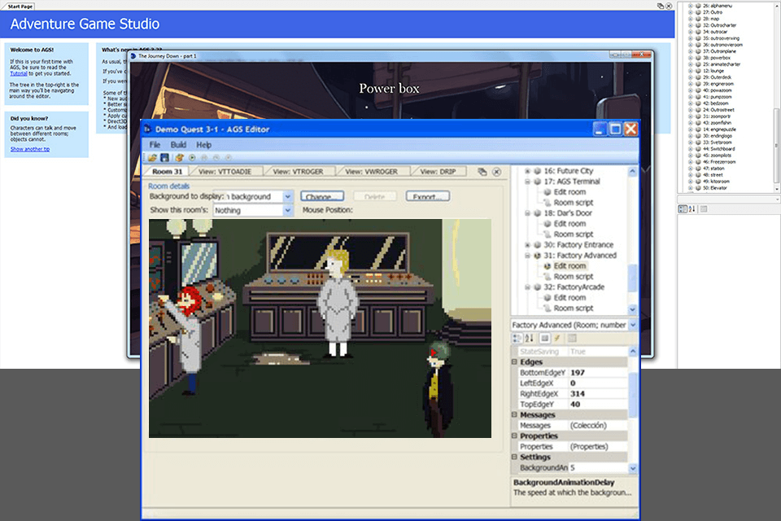
Task: Select the Events lightning bolt icon in Properties
Action: pos(558,336)
